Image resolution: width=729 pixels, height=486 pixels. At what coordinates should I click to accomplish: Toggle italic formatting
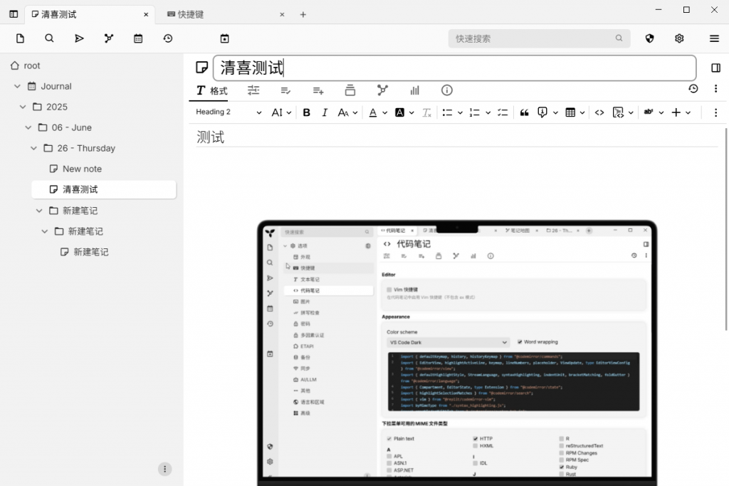pyautogui.click(x=325, y=112)
